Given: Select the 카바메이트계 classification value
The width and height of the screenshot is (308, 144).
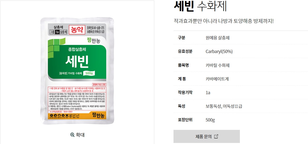Looking at the screenshot, I should [x=217, y=79].
